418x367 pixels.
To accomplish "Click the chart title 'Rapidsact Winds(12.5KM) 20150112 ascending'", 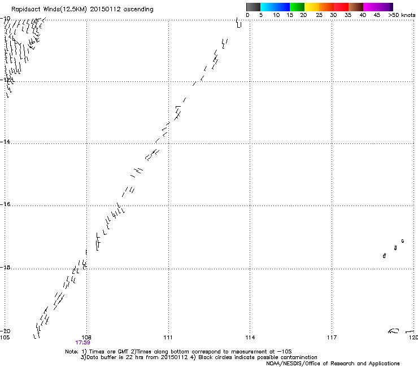I will click(82, 10).
